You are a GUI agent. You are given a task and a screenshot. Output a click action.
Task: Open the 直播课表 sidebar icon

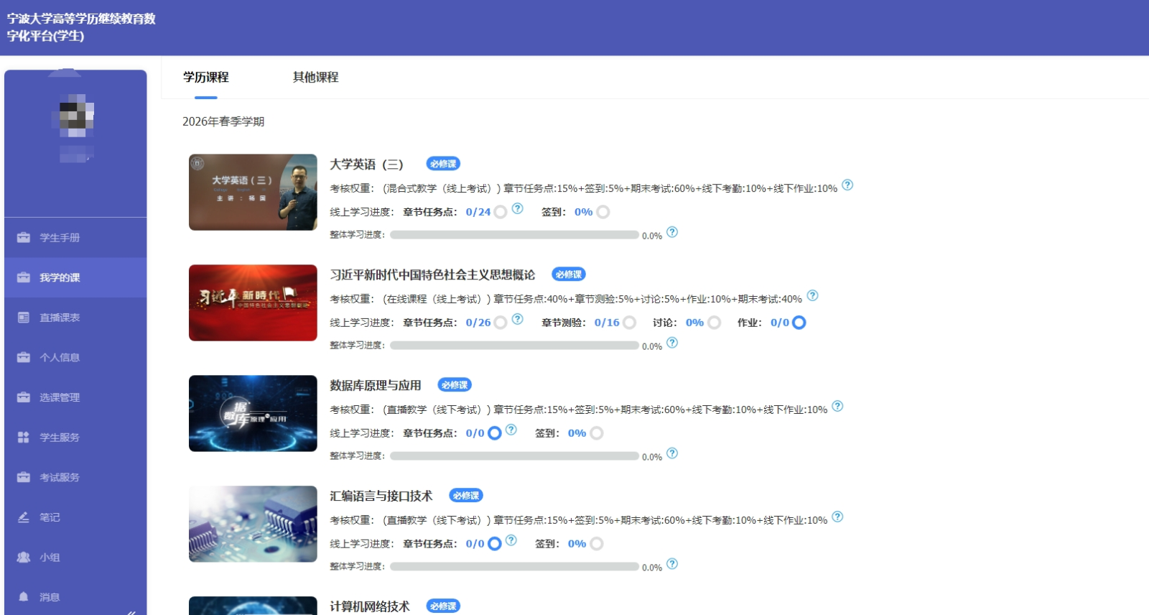(x=24, y=318)
